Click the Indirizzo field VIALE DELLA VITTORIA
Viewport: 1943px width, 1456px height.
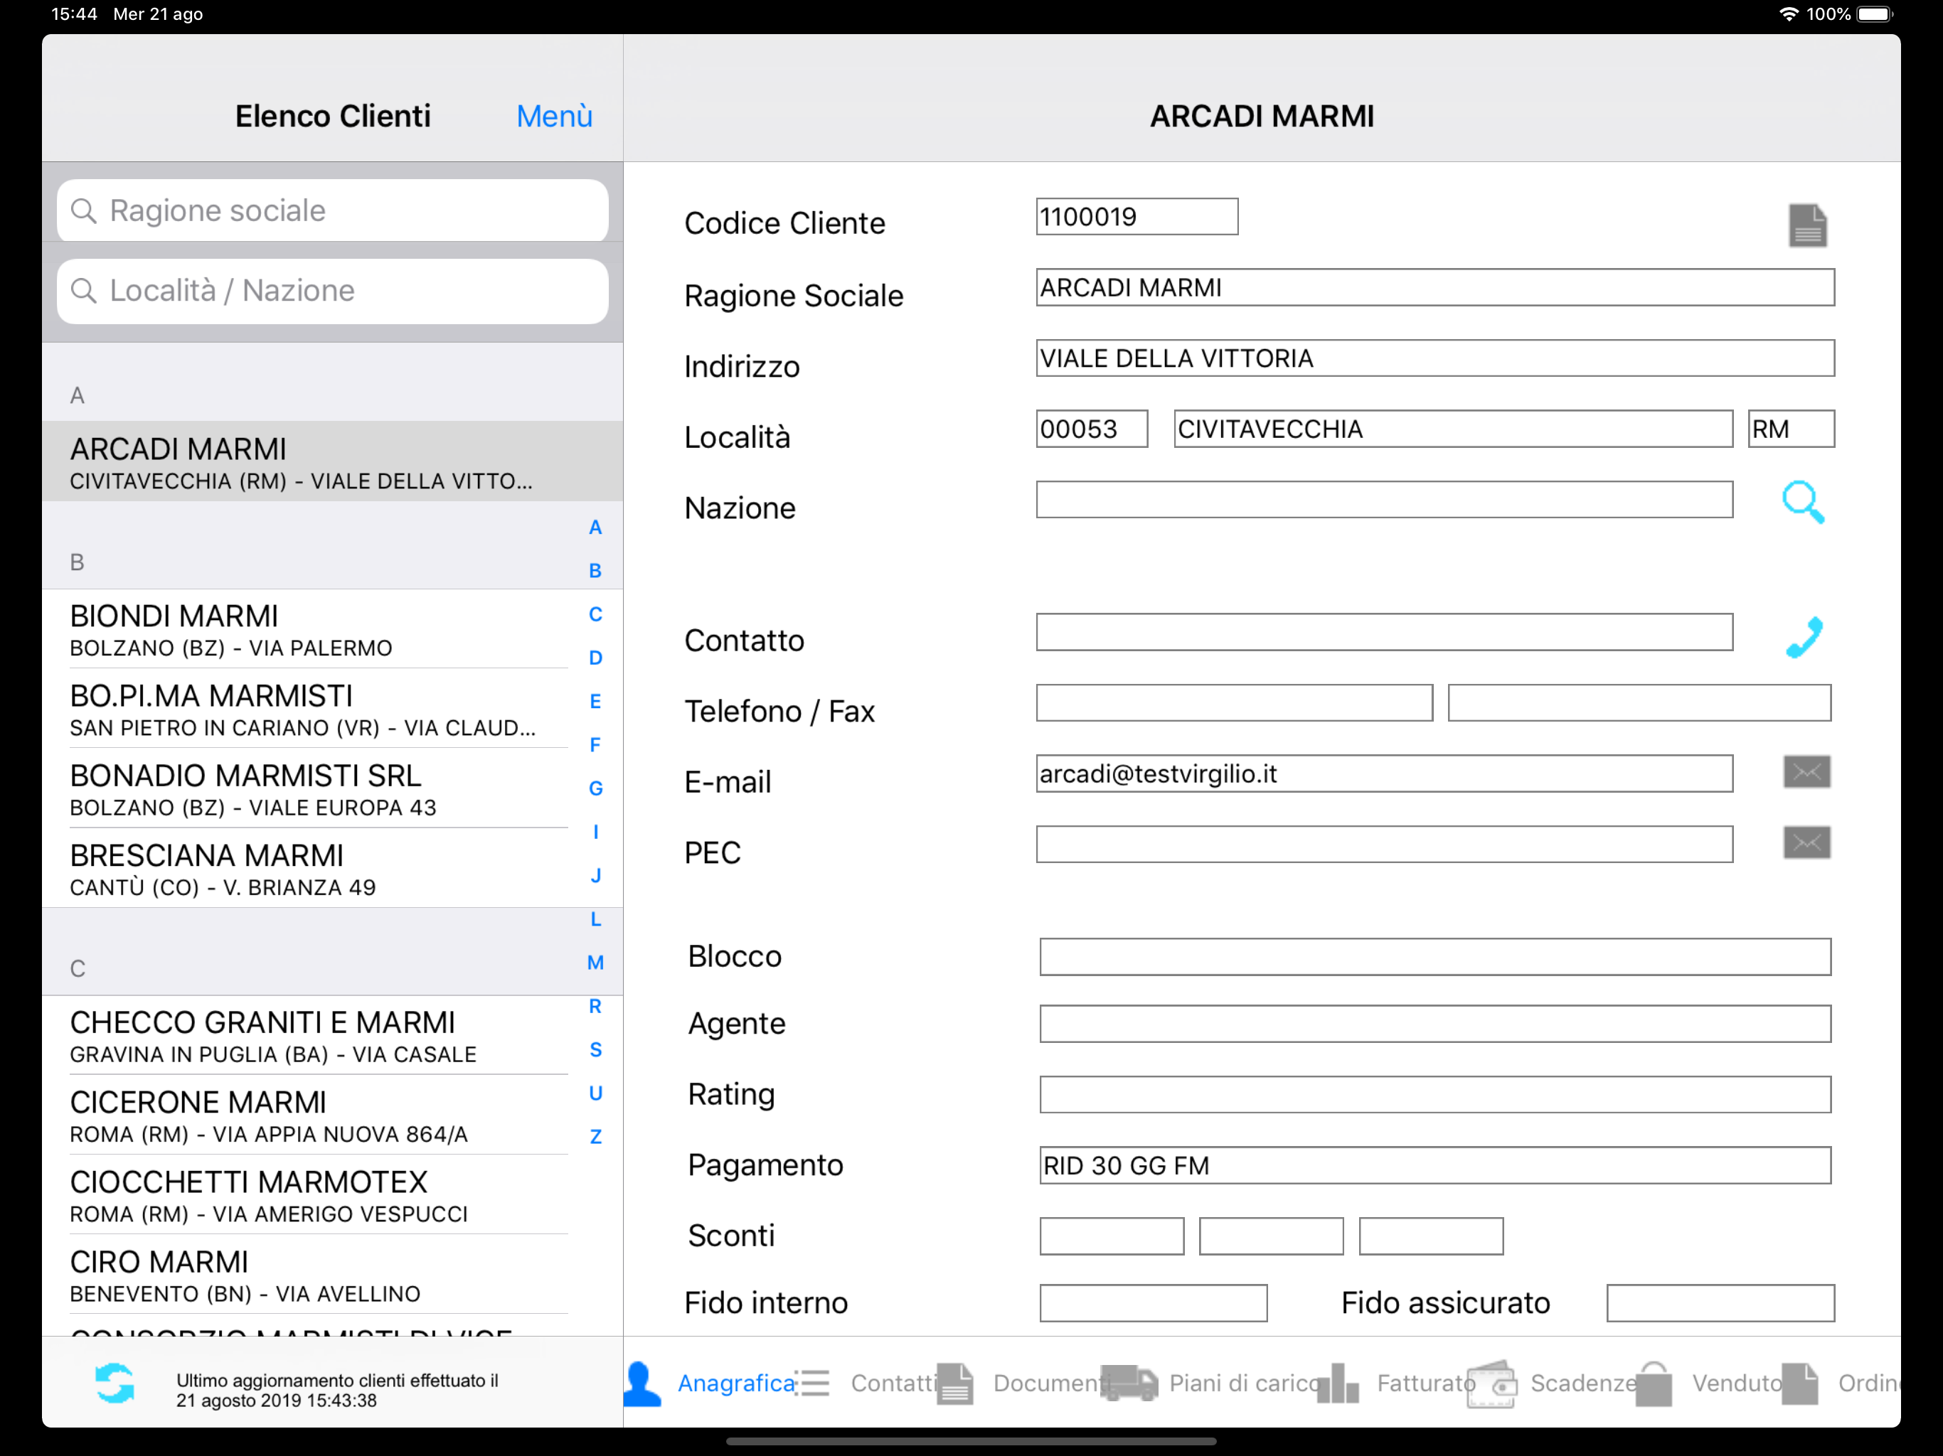[1435, 358]
